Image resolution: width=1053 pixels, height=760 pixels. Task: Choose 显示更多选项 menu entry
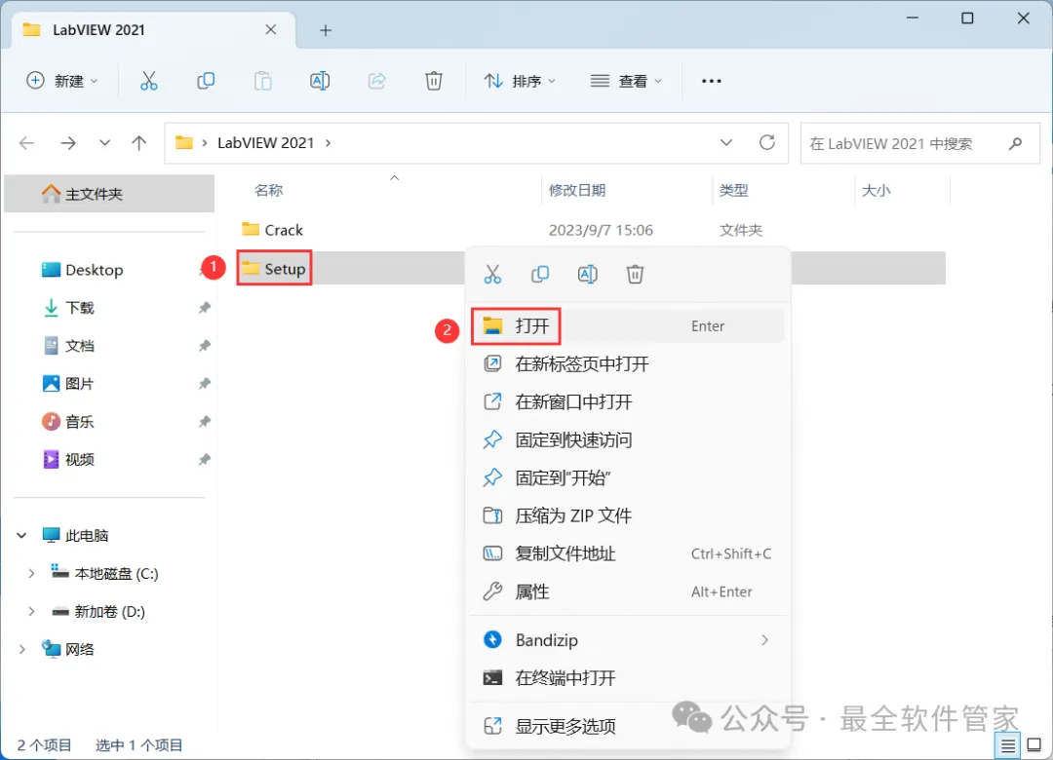628,726
